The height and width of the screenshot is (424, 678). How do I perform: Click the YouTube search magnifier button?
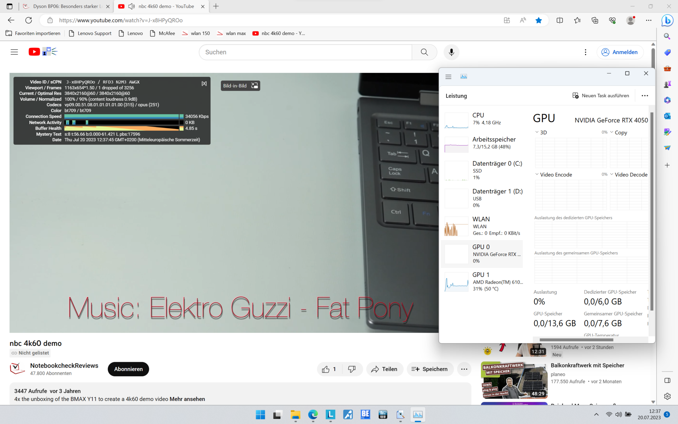pos(424,52)
